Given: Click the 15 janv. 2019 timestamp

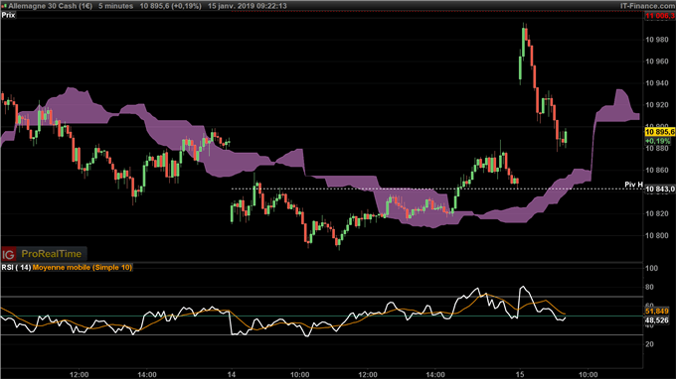Looking at the screenshot, I should click(247, 6).
